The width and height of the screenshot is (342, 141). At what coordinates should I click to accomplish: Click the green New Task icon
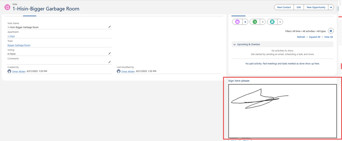pos(255,22)
